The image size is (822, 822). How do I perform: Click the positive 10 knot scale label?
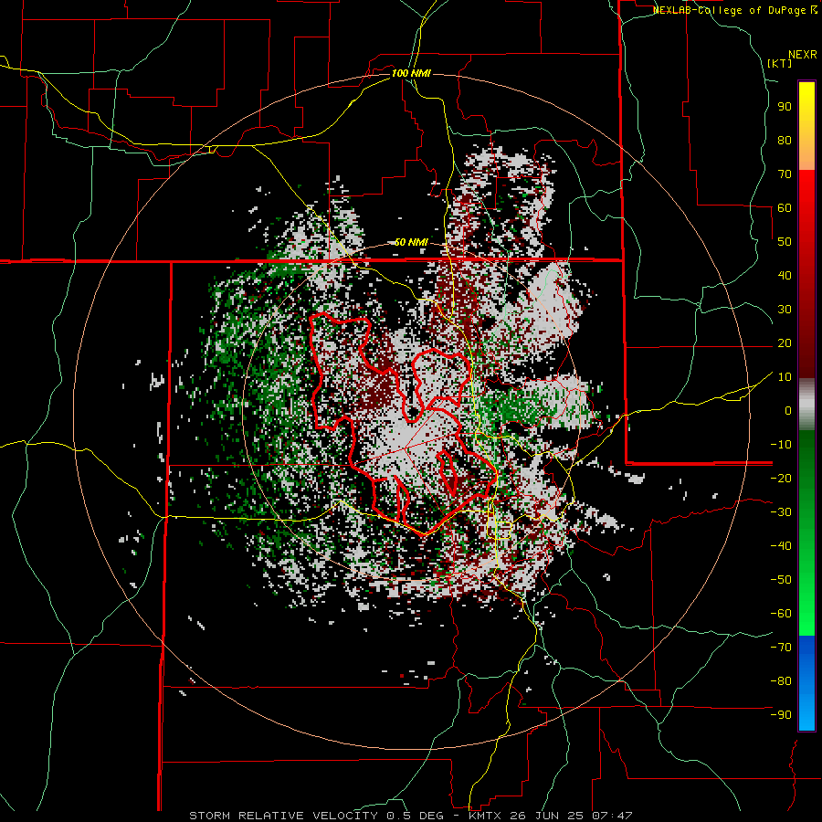click(x=785, y=377)
